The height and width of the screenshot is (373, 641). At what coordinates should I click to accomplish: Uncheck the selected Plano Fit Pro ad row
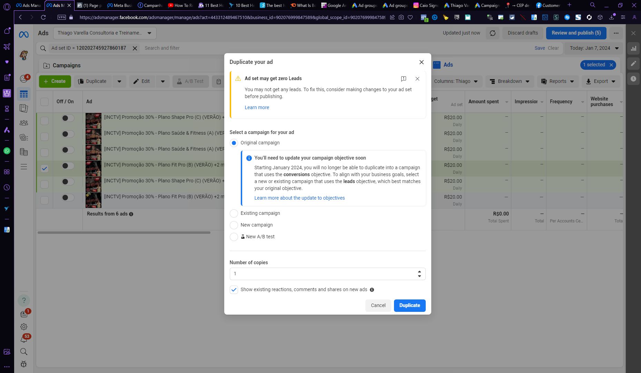click(x=45, y=169)
